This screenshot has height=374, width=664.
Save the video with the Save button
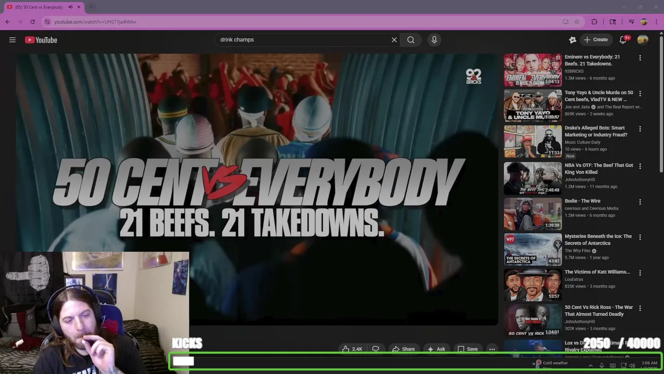point(467,349)
